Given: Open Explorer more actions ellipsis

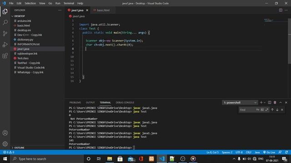Looking at the screenshot, I should [x=60, y=10].
